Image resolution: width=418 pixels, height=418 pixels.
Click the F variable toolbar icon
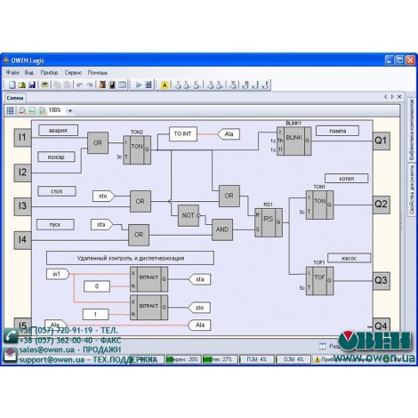265,85
